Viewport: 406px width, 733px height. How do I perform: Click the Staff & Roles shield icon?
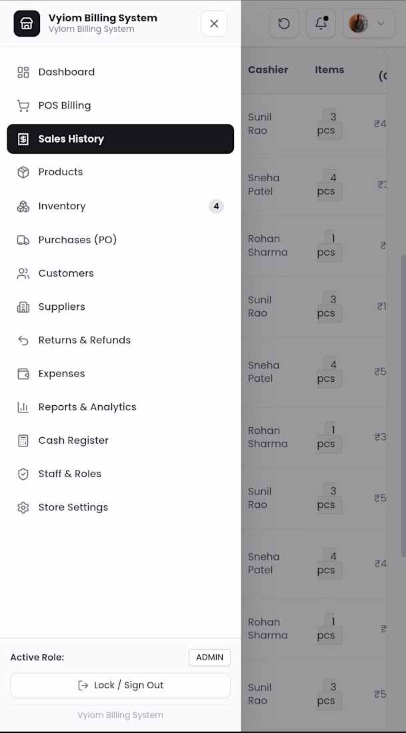tap(23, 474)
